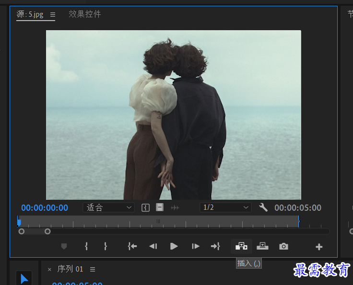This screenshot has width=353, height=285.
Task: Open the 1/2 playback resolution dropdown
Action: tap(225, 207)
